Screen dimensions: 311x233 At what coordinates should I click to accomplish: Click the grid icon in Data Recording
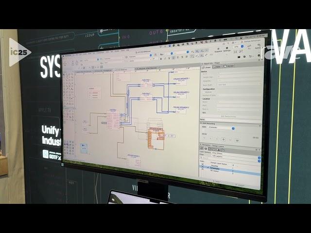click(x=238, y=141)
